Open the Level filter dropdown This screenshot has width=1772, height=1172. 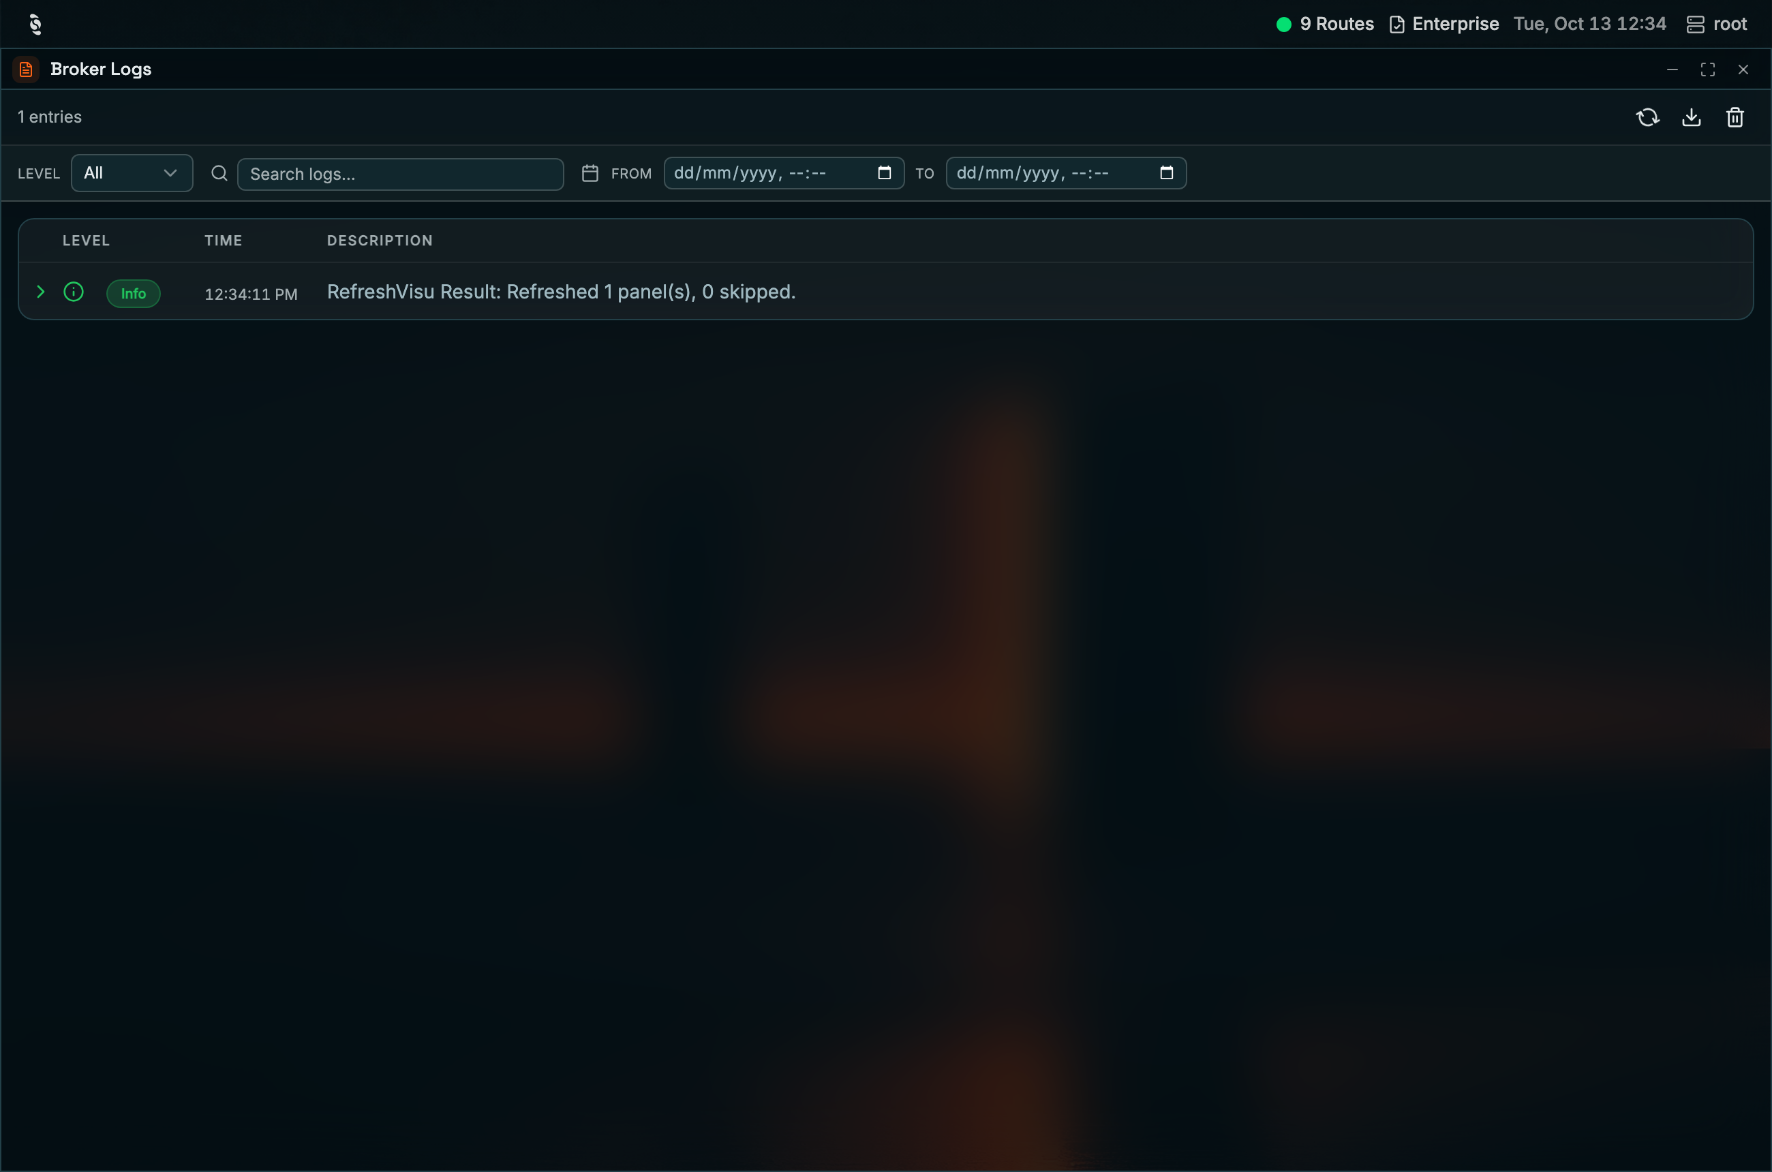coord(132,173)
